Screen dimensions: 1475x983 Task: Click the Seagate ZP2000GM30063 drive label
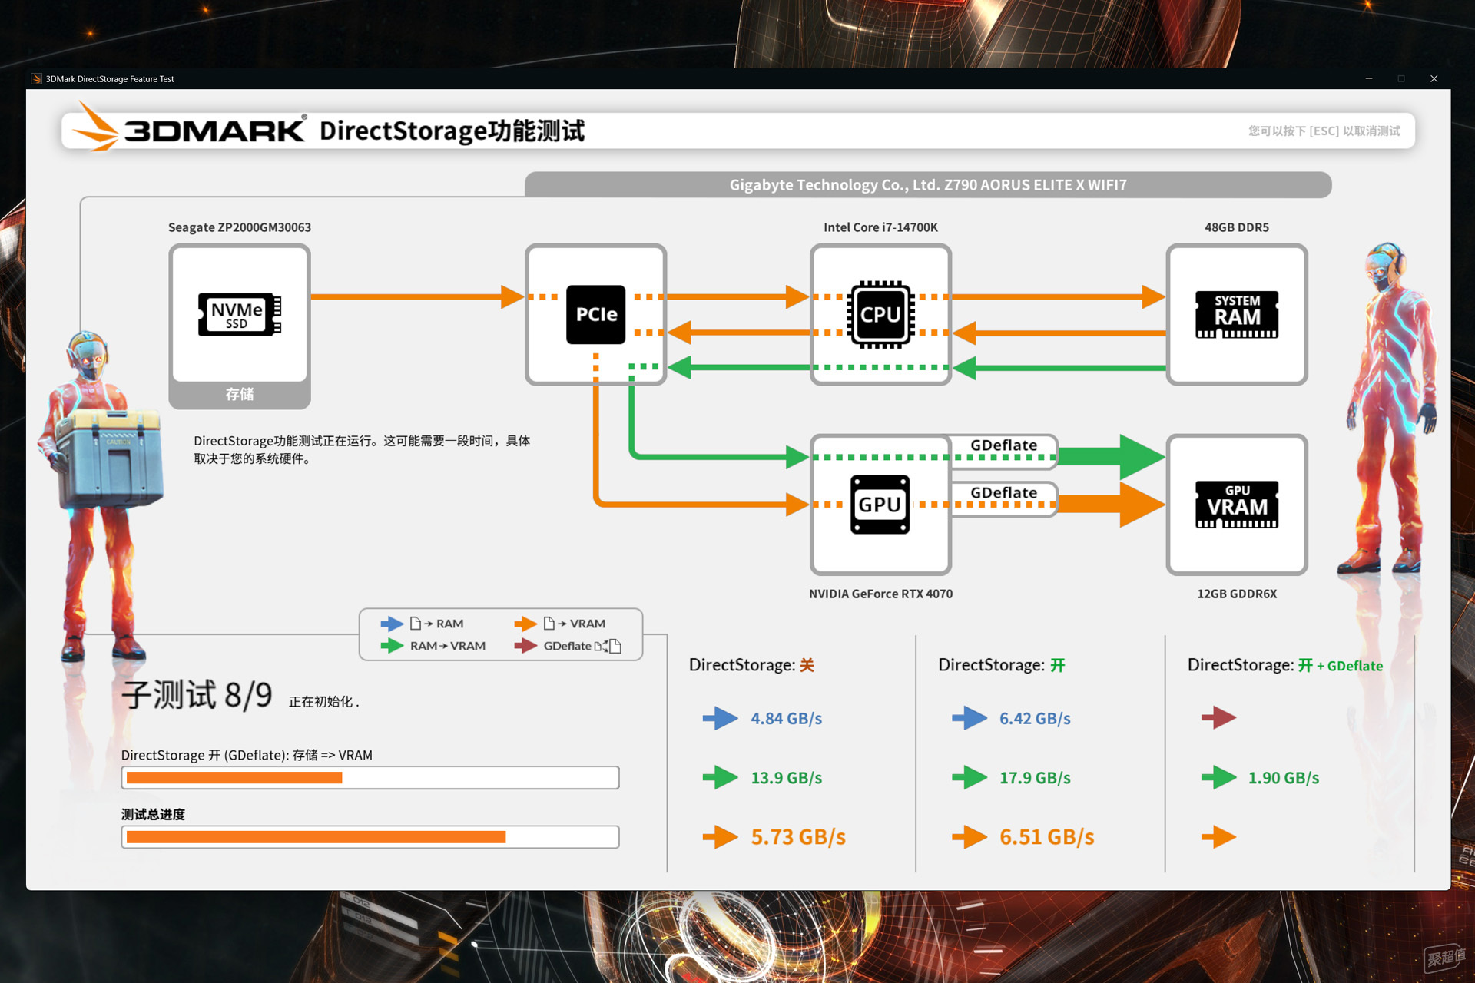[240, 227]
